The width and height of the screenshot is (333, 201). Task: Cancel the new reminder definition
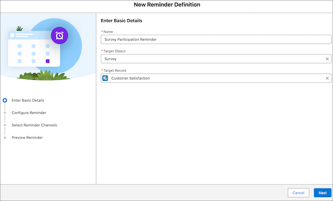click(298, 193)
